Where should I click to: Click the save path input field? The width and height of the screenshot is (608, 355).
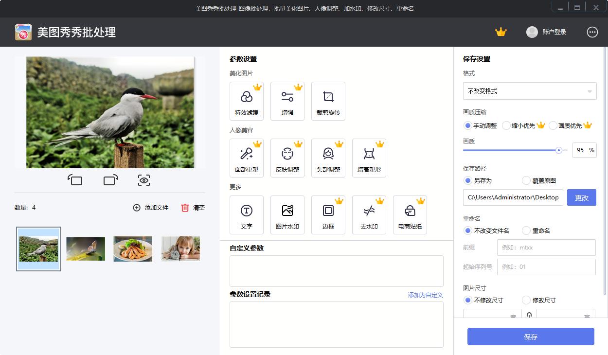point(513,197)
